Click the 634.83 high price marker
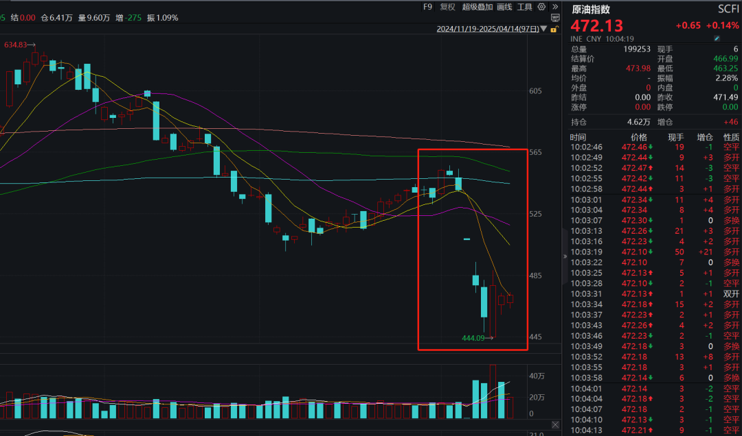 tap(16, 45)
